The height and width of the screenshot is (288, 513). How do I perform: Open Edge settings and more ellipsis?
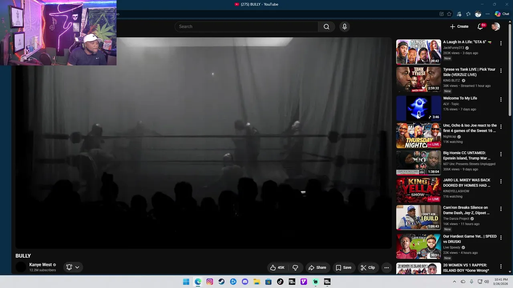pyautogui.click(x=487, y=14)
